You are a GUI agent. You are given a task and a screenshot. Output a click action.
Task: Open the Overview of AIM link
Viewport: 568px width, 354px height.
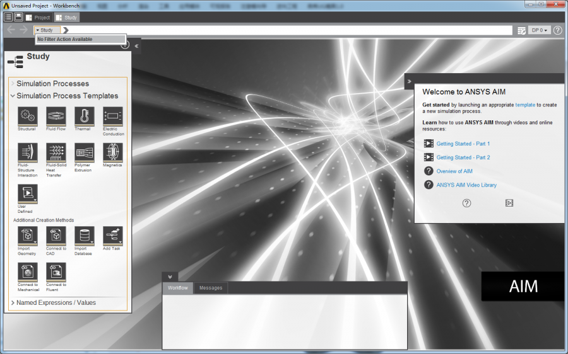point(454,171)
